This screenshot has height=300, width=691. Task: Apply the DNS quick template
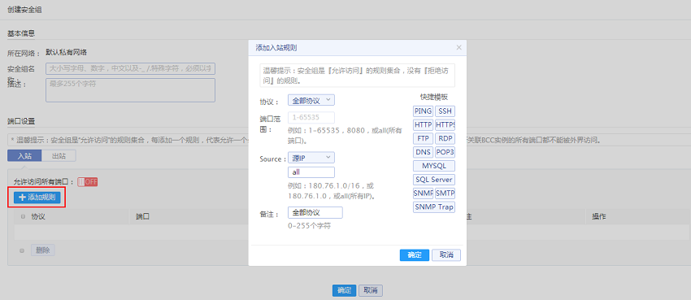[423, 152]
